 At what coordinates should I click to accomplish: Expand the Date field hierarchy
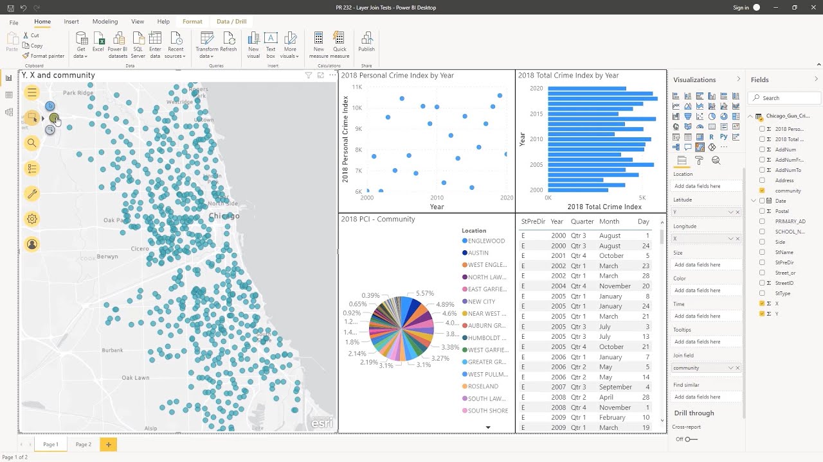point(754,201)
